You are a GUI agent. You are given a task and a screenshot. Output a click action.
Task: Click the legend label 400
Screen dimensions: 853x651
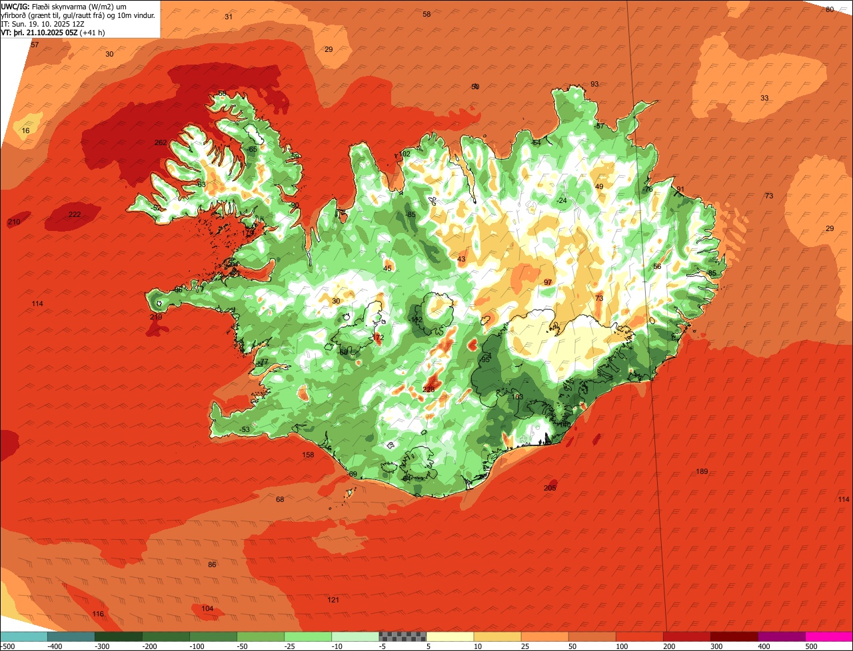(x=764, y=646)
